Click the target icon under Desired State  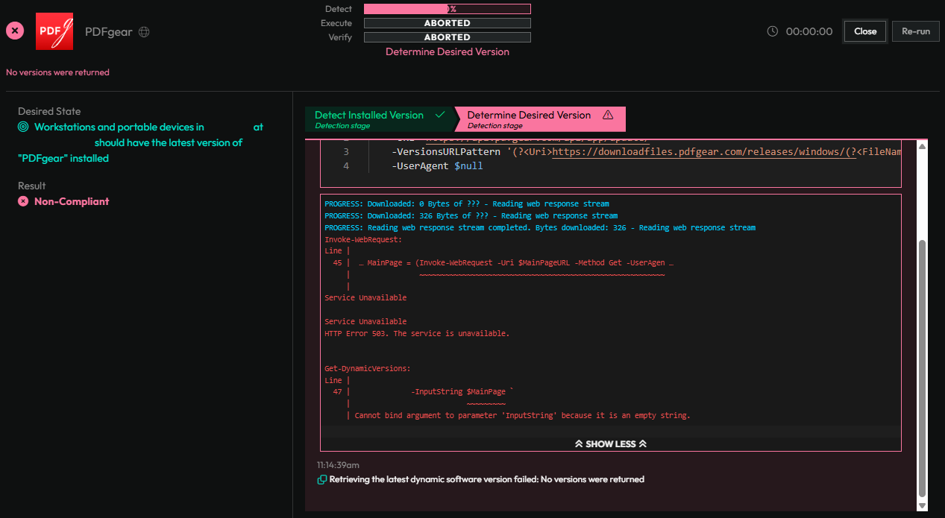click(x=24, y=127)
